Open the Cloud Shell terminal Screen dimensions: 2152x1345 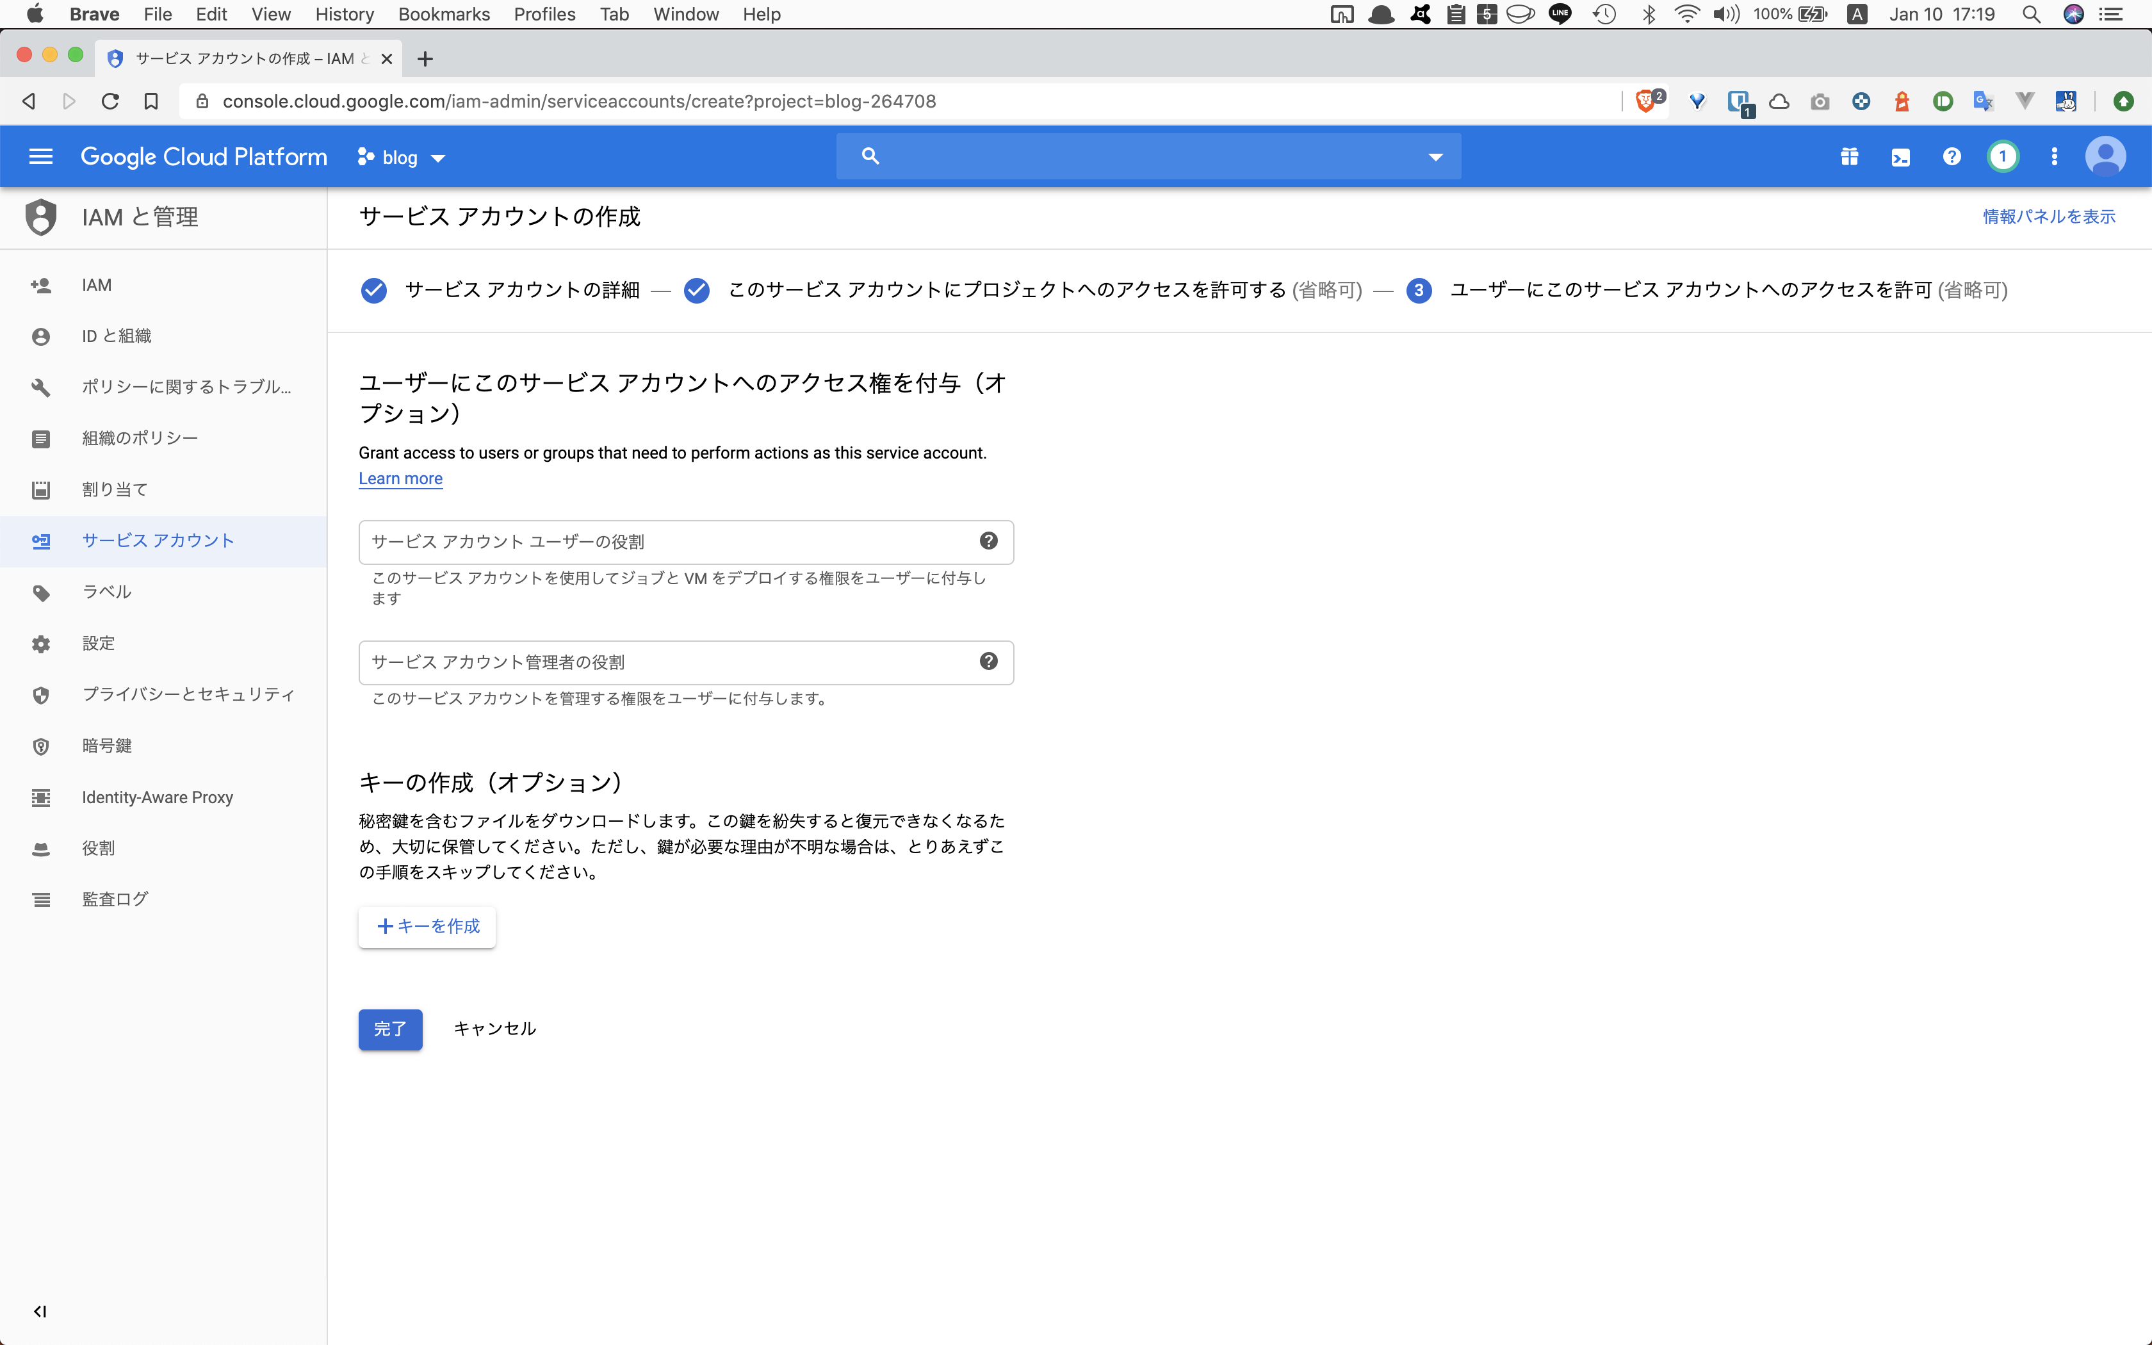pos(1901,156)
